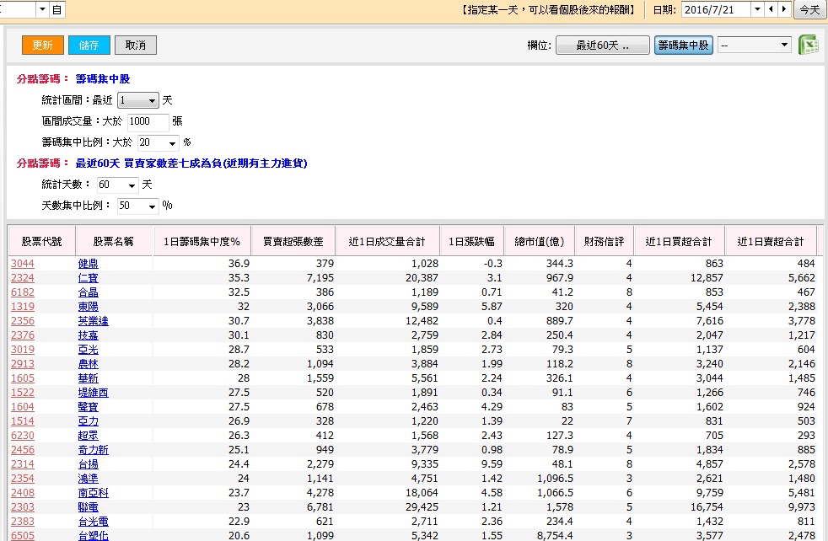The width and height of the screenshot is (828, 541).
Task: Expand the 統計區間 days dropdown
Action: [152, 100]
